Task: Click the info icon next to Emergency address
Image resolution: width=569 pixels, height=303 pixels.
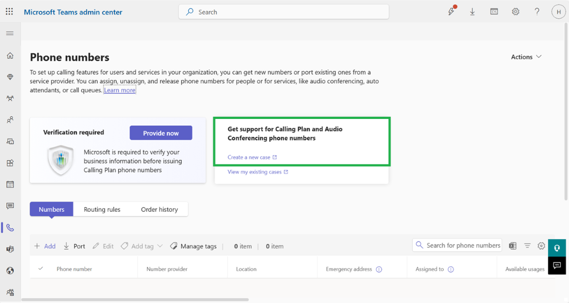Action: coord(379,269)
